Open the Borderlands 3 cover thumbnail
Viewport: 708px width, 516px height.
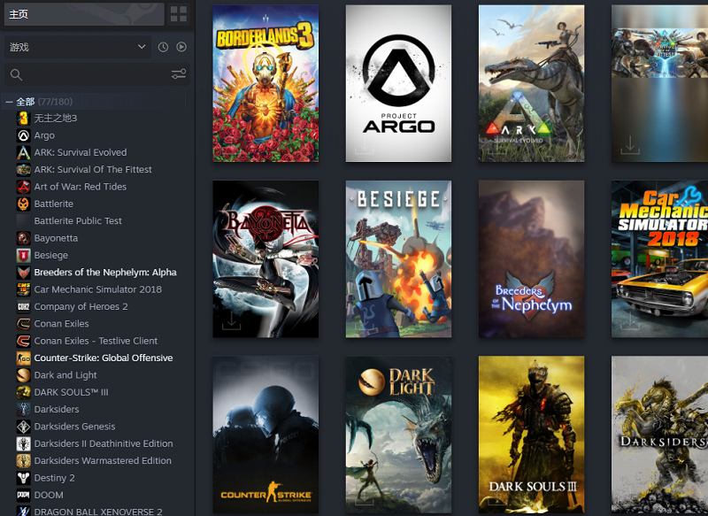coord(265,83)
